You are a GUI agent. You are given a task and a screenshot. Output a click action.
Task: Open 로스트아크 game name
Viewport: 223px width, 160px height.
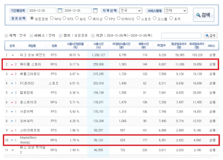(28, 102)
